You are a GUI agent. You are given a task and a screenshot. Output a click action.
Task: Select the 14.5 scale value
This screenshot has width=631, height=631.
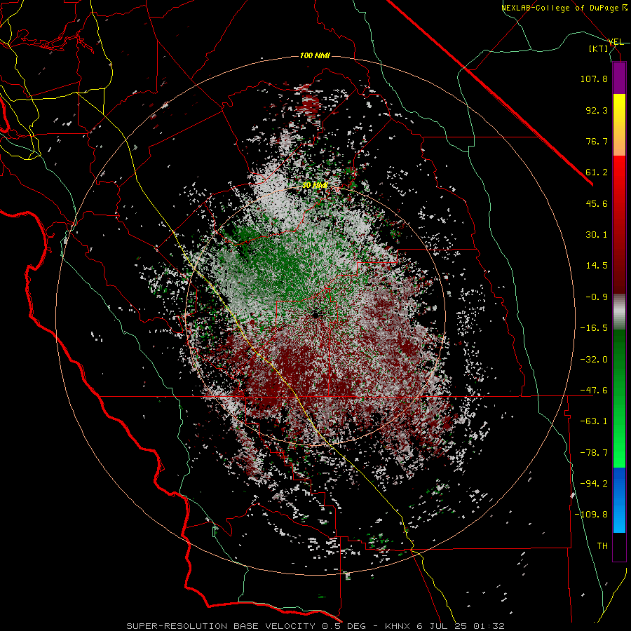(x=597, y=266)
